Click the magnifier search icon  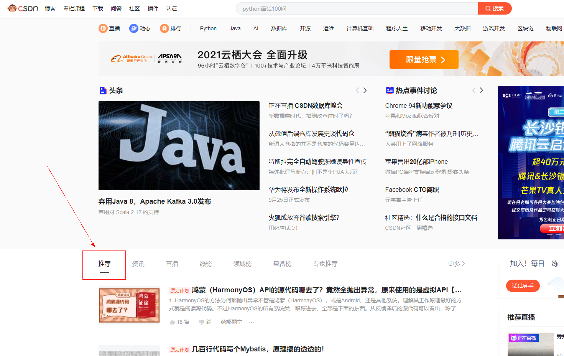coord(488,8)
